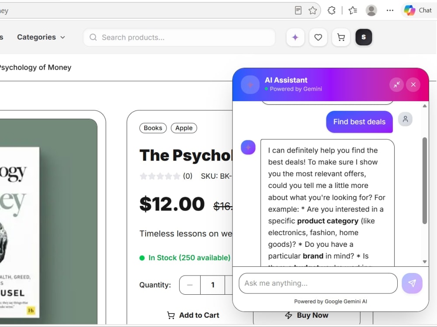Open the browser profile avatar
Image resolution: width=437 pixels, height=327 pixels.
click(371, 10)
